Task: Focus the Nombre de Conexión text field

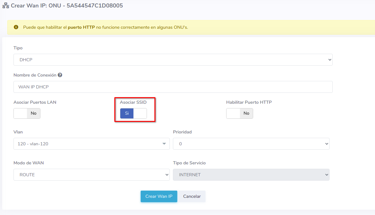Action: coord(173,87)
